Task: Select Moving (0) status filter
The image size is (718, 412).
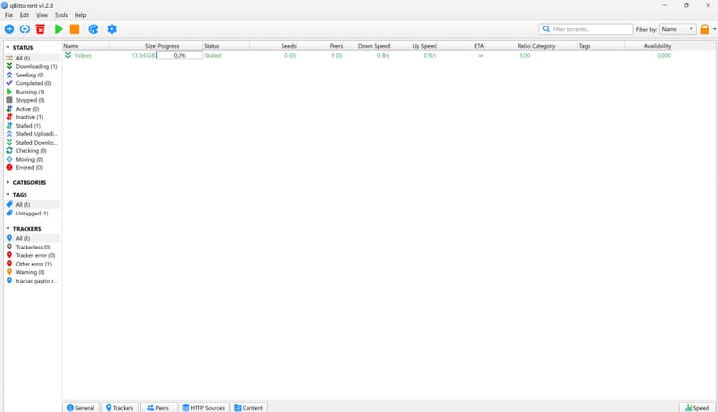Action: click(x=32, y=160)
